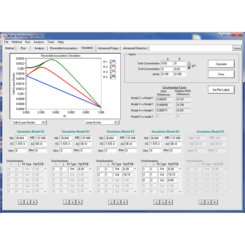This screenshot has width=245, height=245.
Task: Click the P button under Model R2
Action: coord(79,202)
